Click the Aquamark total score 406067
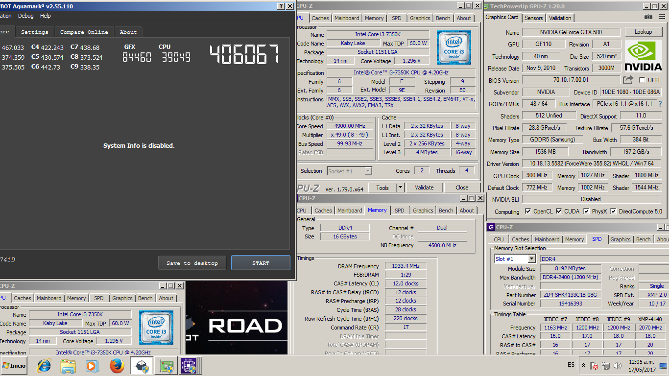The height and width of the screenshot is (376, 669). (x=245, y=54)
